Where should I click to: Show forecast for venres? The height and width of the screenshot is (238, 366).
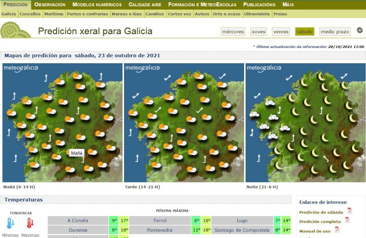coord(281,32)
